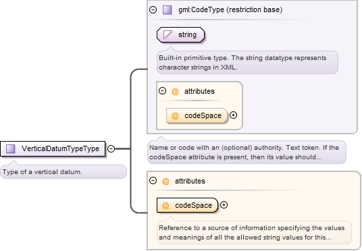
Task: Click the @ icon in the lower attributes header
Action: [165, 181]
